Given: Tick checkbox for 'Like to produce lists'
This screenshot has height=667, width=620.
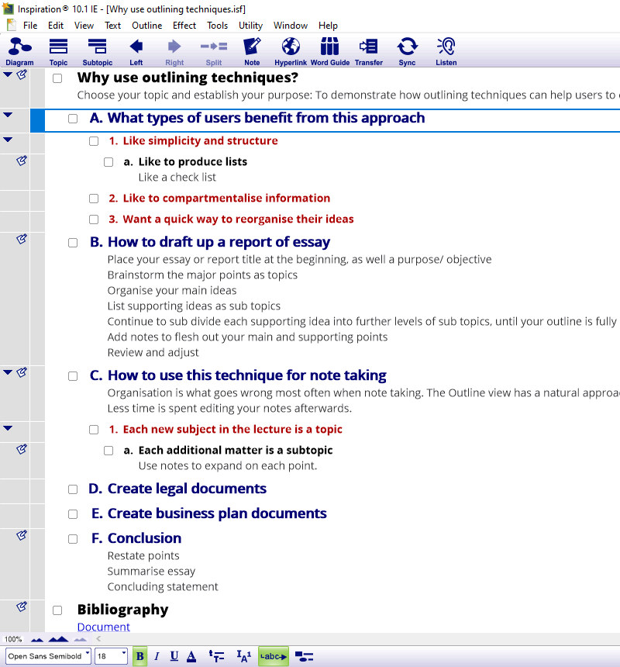Looking at the screenshot, I should [x=108, y=162].
